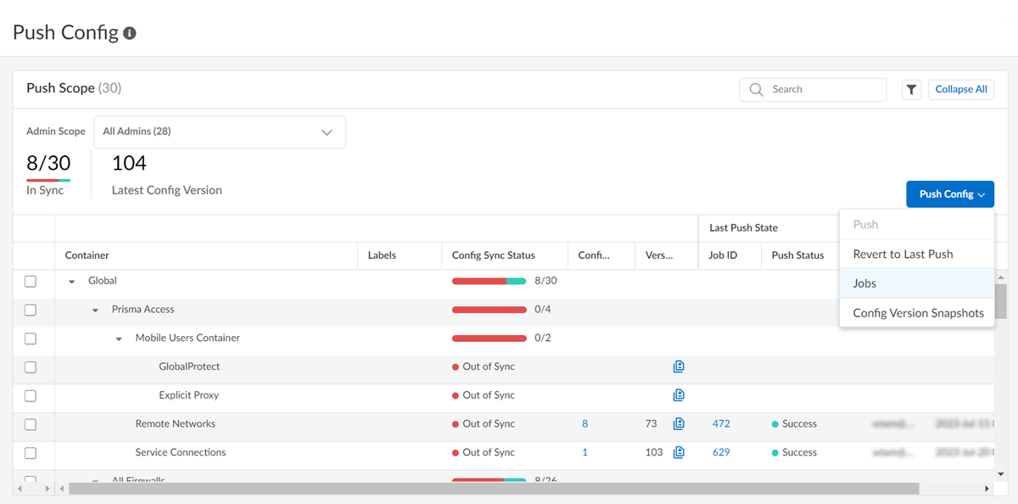1018x504 pixels.
Task: Open job ID 472 link
Action: [721, 423]
